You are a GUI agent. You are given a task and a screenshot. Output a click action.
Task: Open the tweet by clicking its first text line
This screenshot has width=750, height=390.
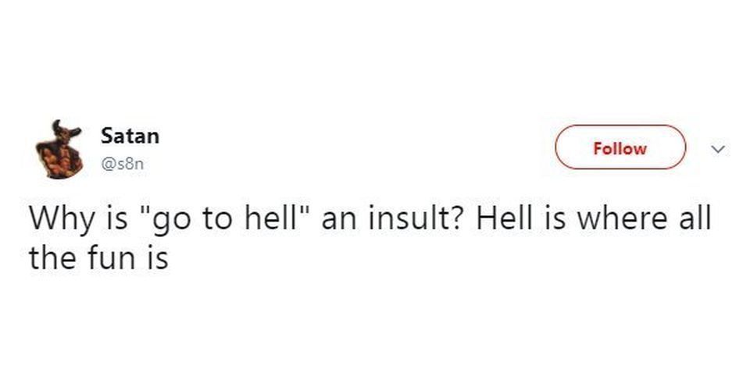[370, 218]
